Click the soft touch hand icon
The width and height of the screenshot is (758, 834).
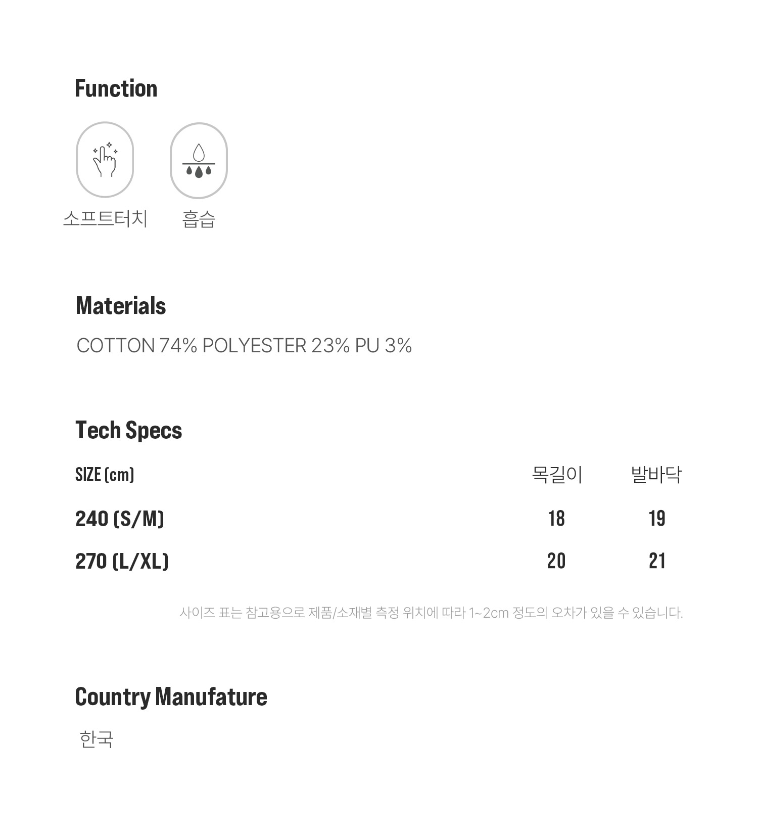click(105, 160)
